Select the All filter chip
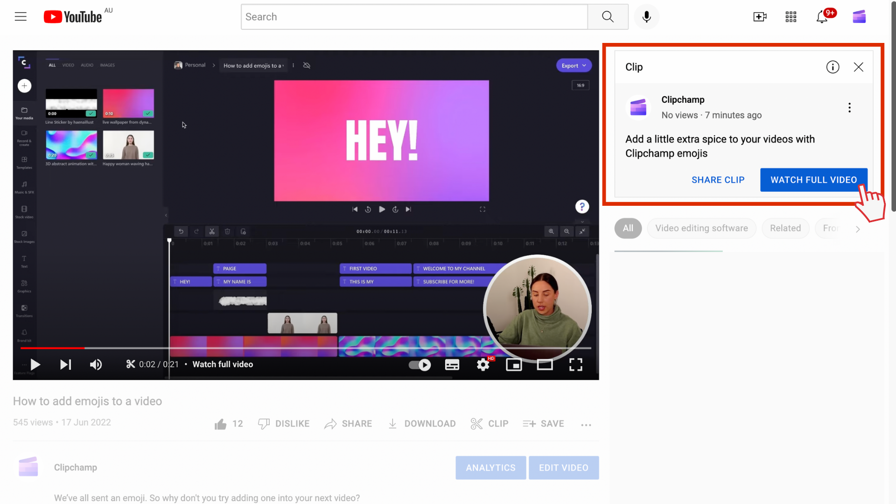This screenshot has width=896, height=504. click(x=628, y=228)
